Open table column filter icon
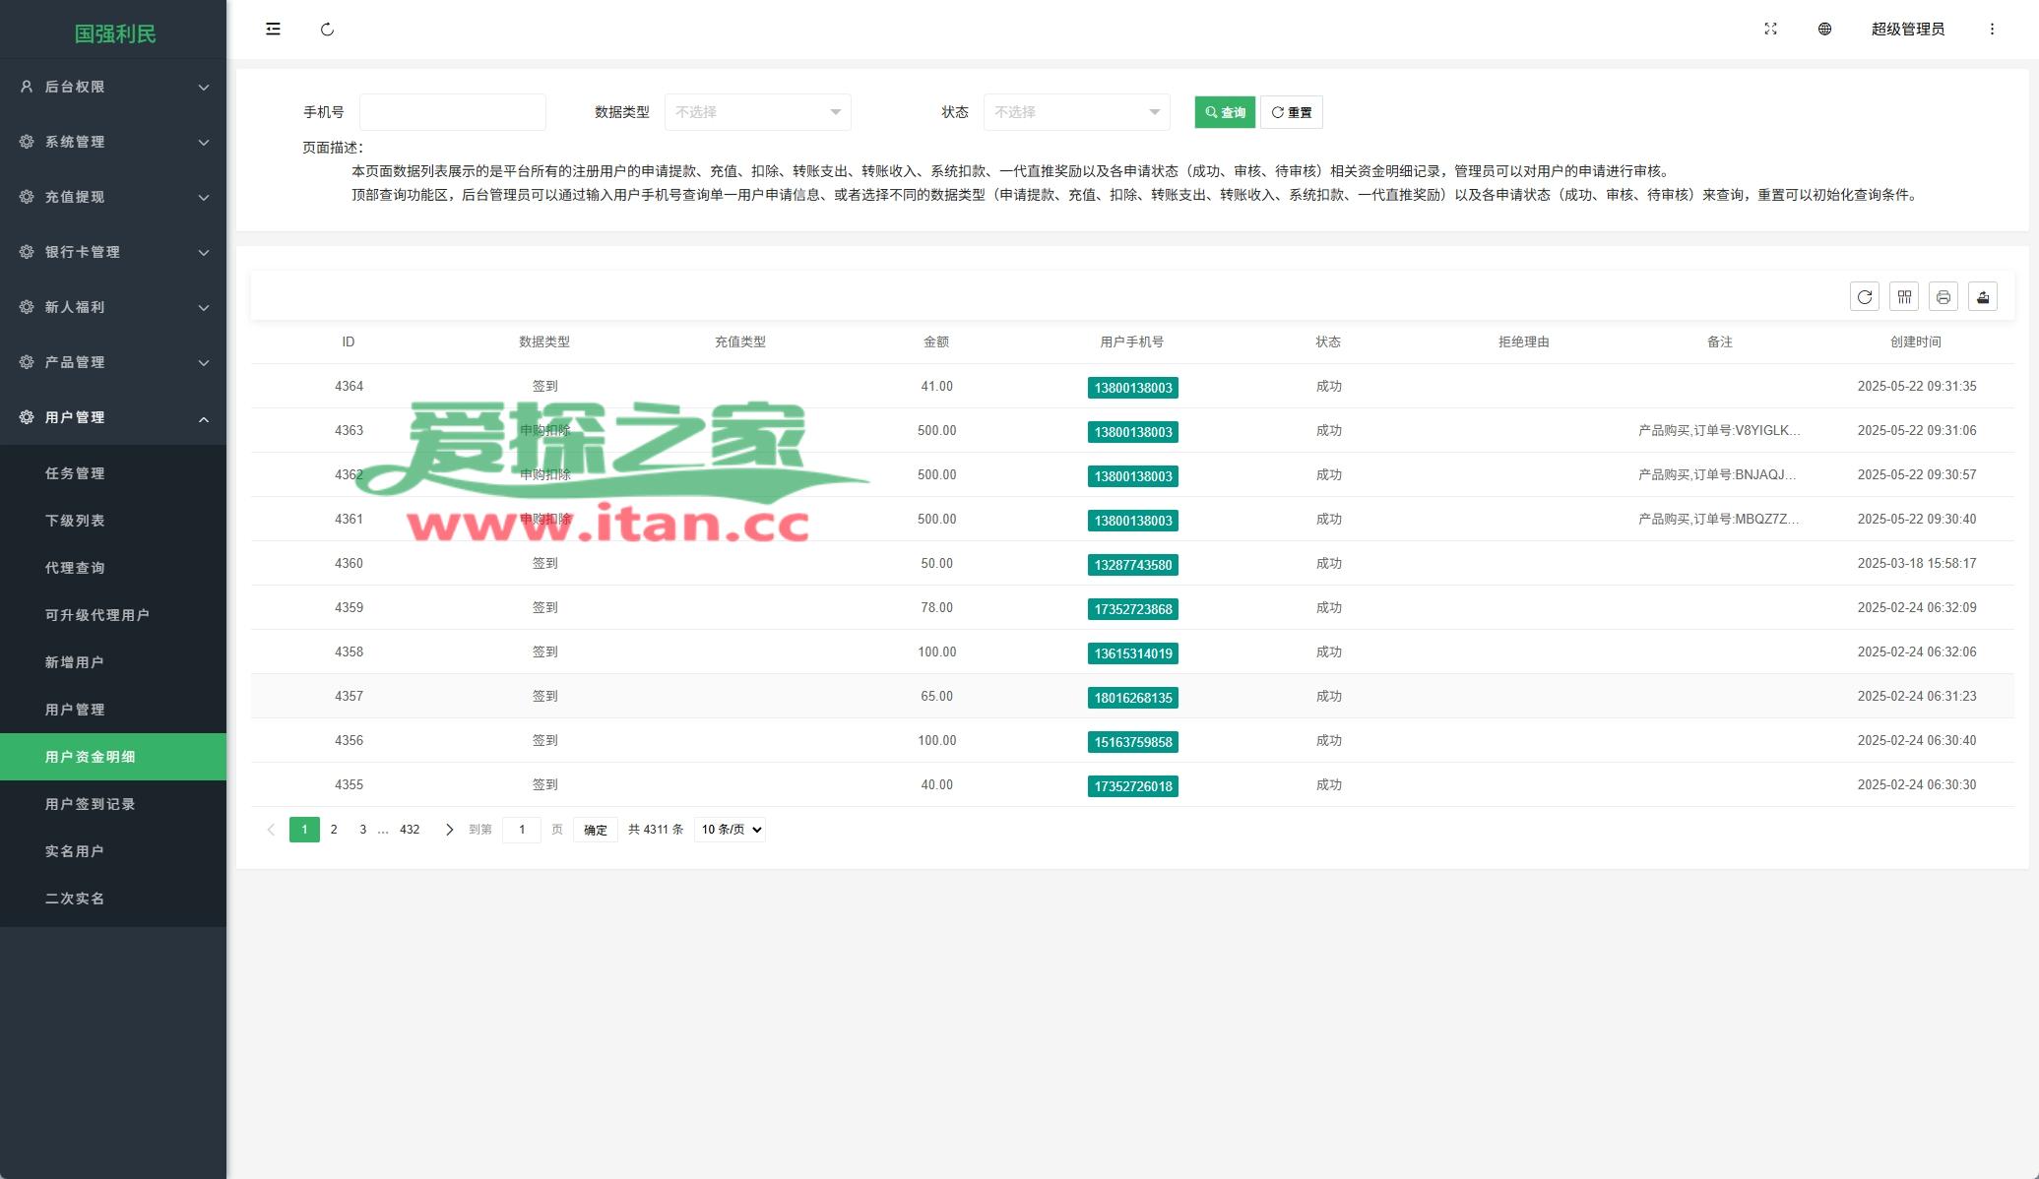Viewport: 2039px width, 1179px height. tap(1904, 297)
